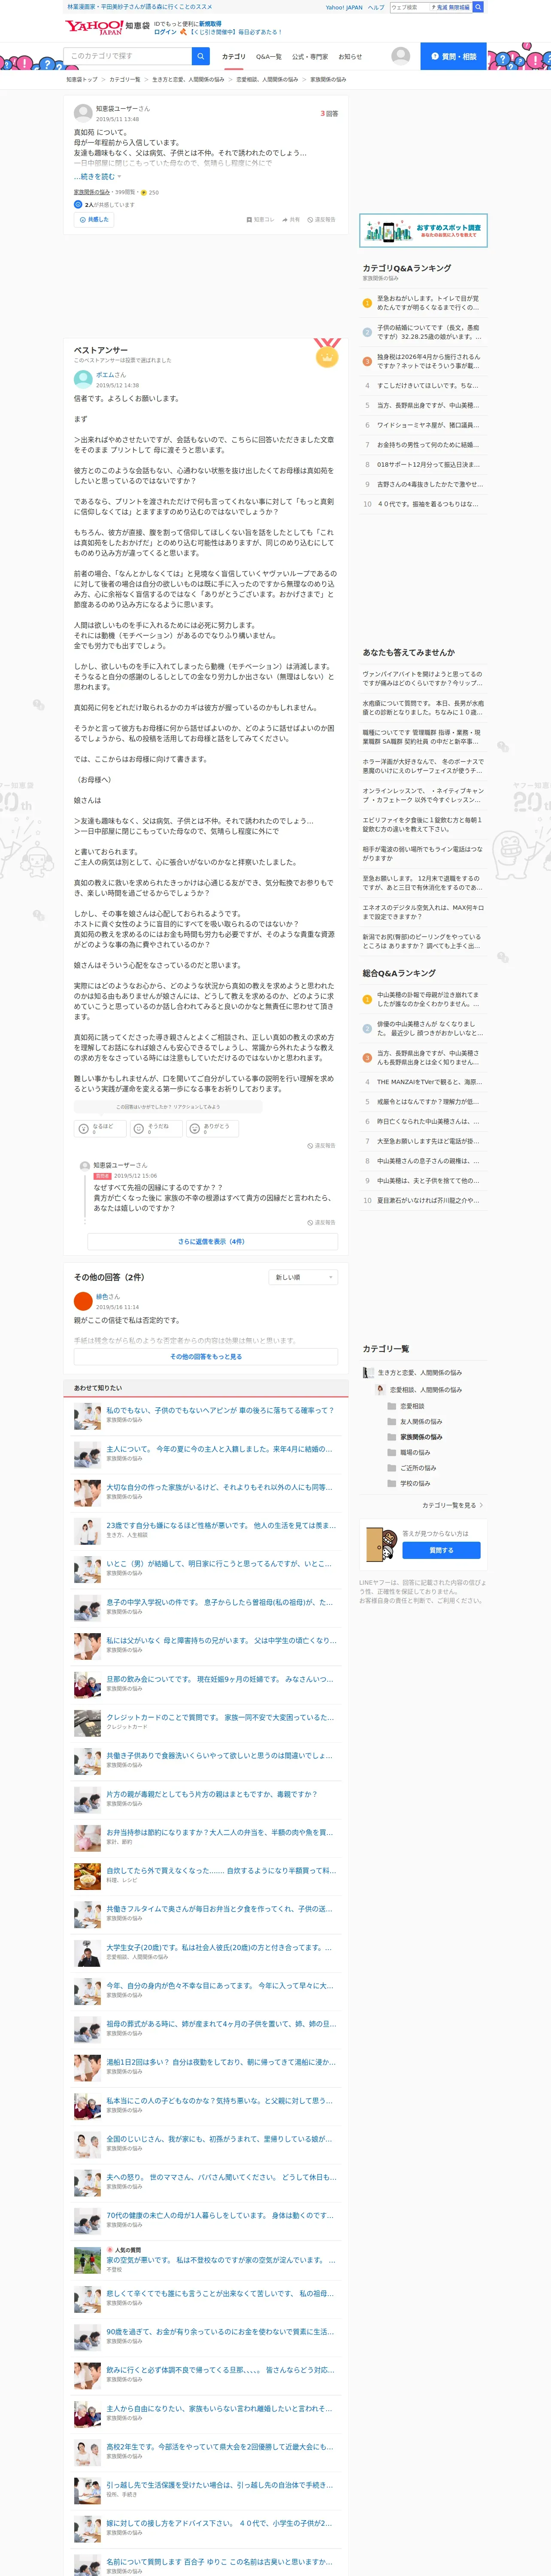Open related question 主人について。今年の夏に

pos(219,1448)
